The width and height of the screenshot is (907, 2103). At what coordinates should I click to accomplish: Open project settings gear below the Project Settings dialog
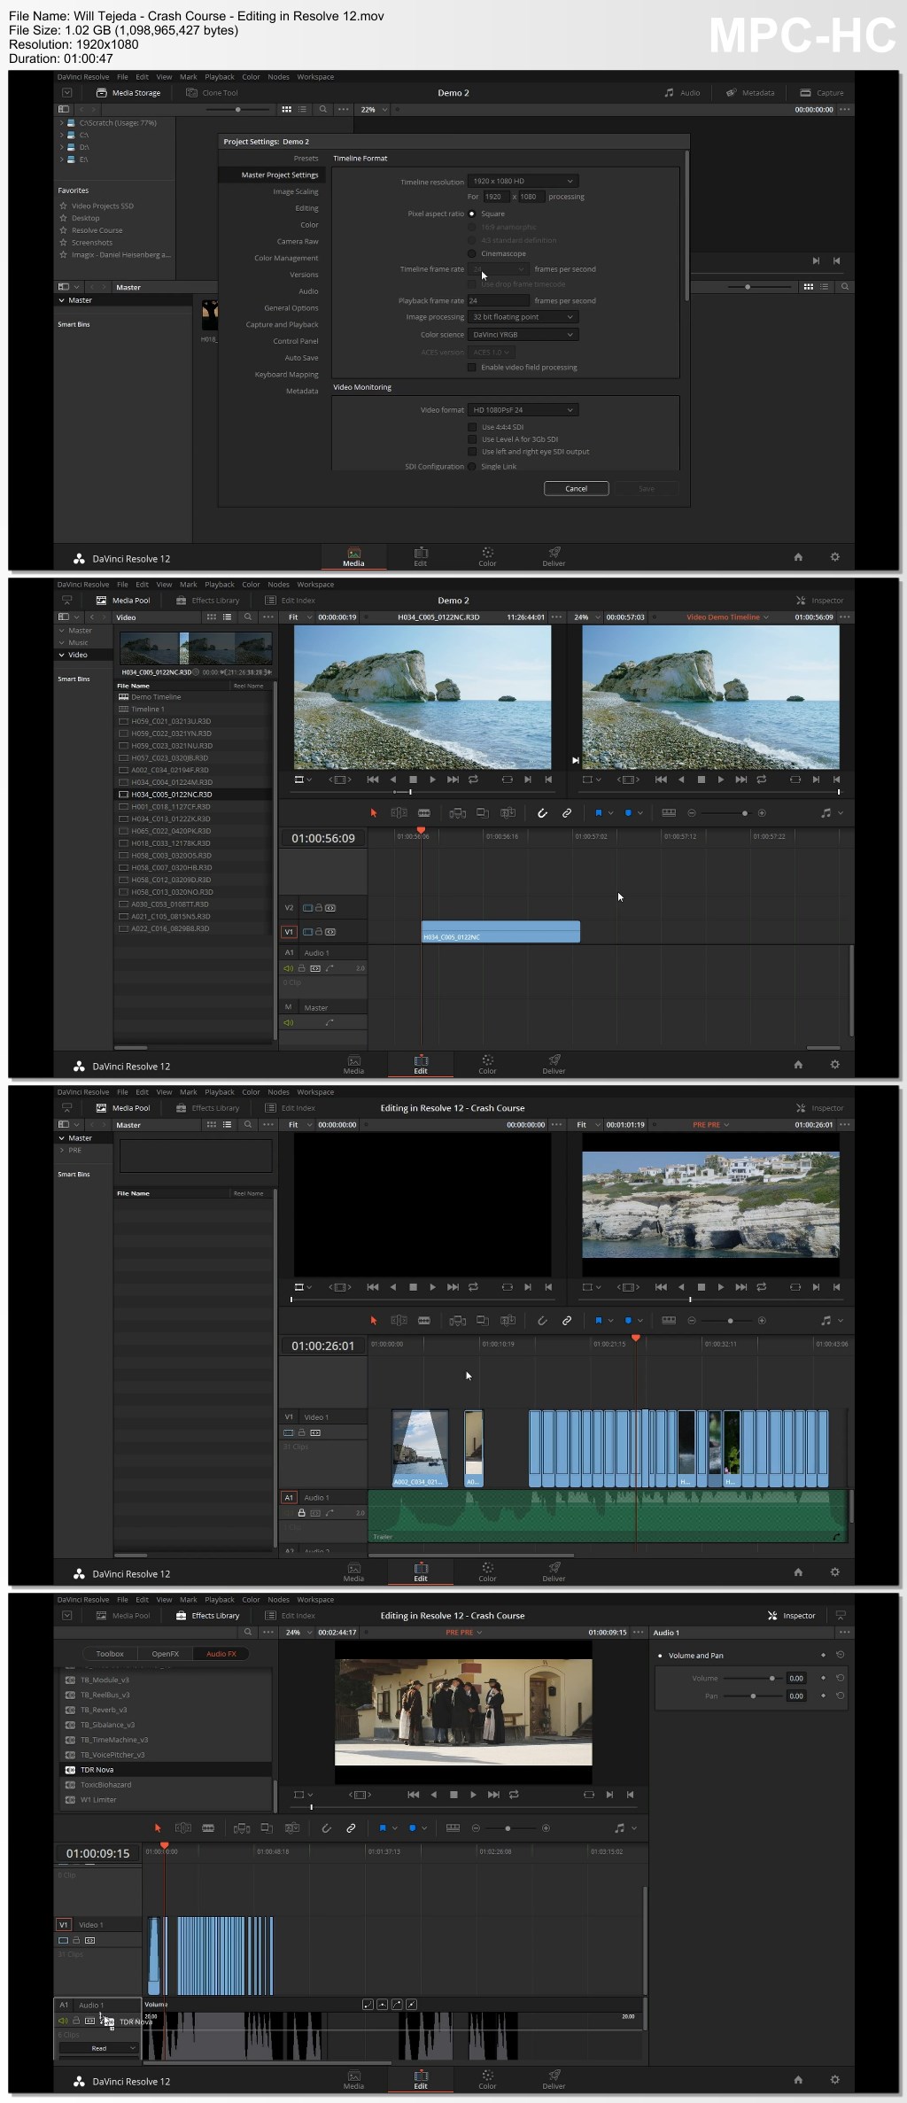point(834,557)
